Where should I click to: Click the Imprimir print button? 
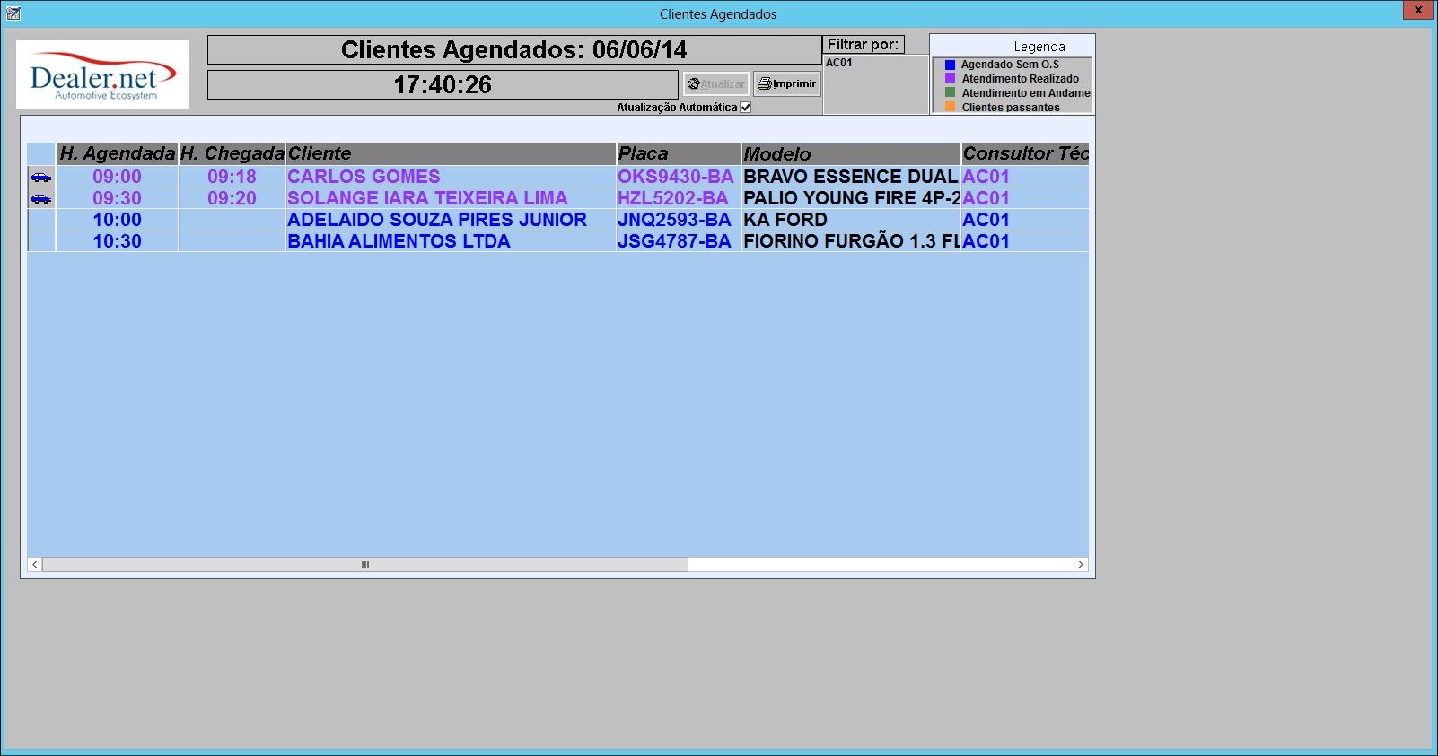tap(787, 83)
